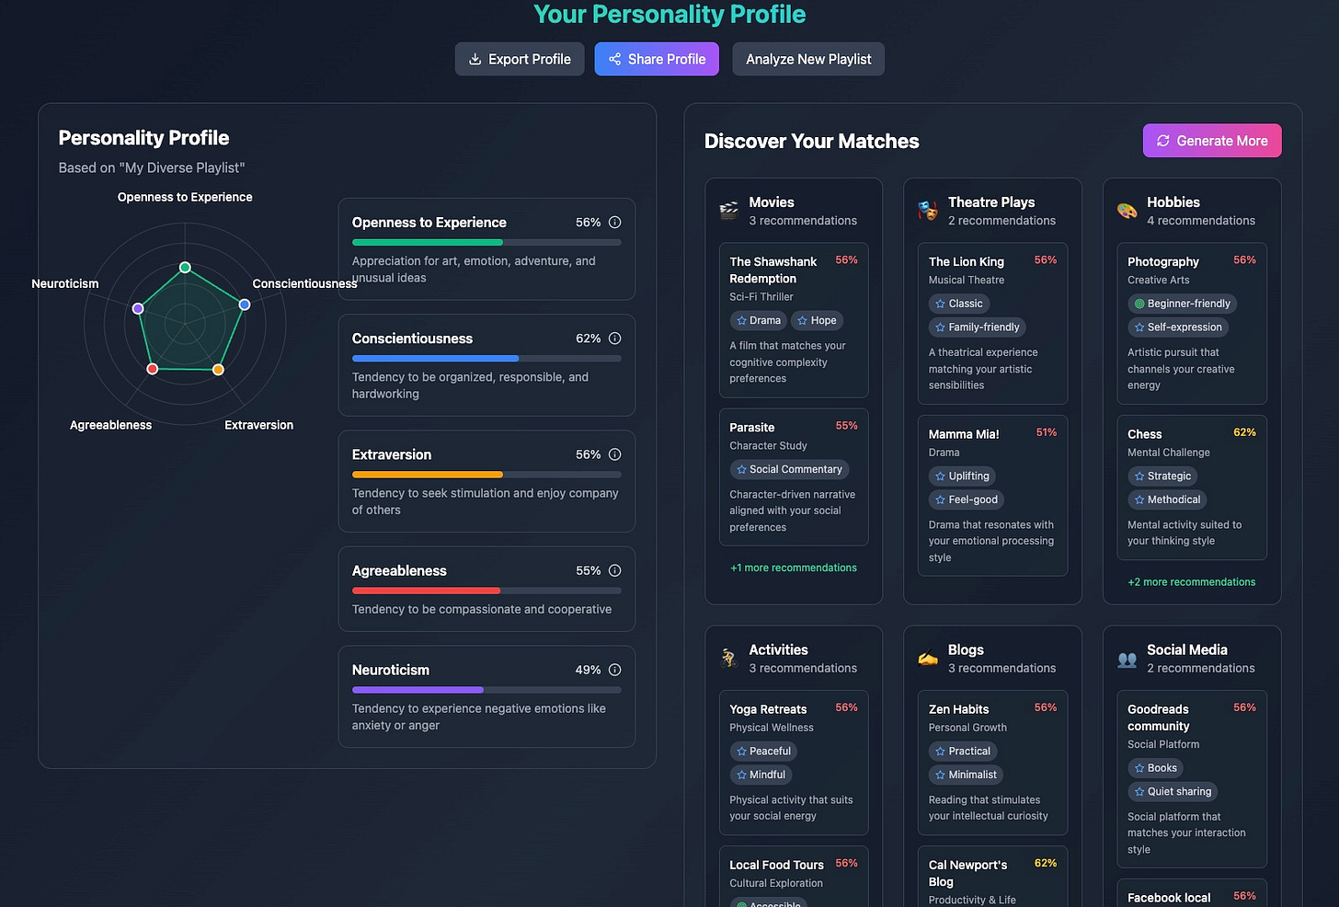Click the Activities category icon

pos(729,659)
